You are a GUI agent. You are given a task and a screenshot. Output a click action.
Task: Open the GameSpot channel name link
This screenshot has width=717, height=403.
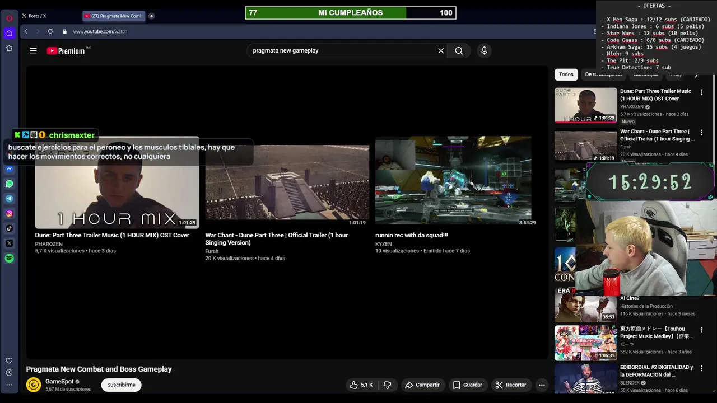point(59,382)
